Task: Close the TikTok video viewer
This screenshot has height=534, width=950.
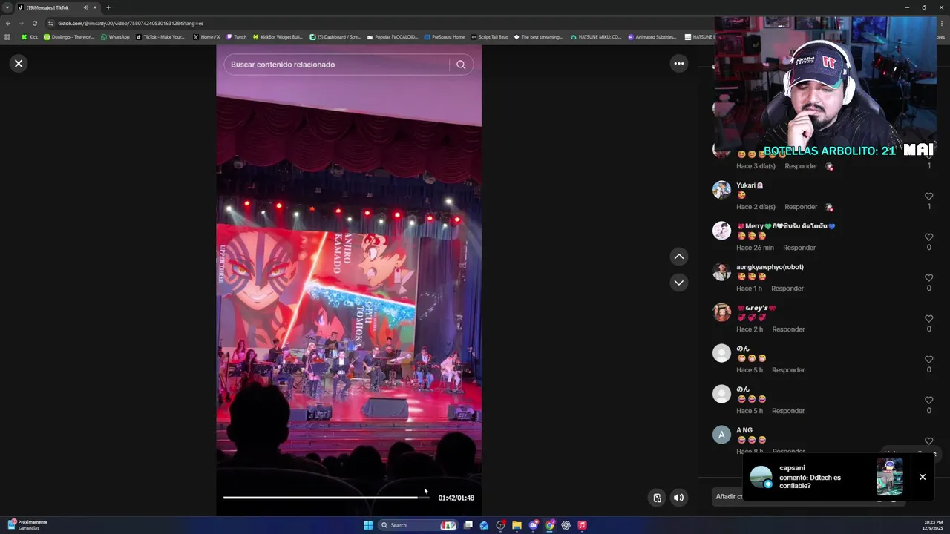Action: point(19,63)
